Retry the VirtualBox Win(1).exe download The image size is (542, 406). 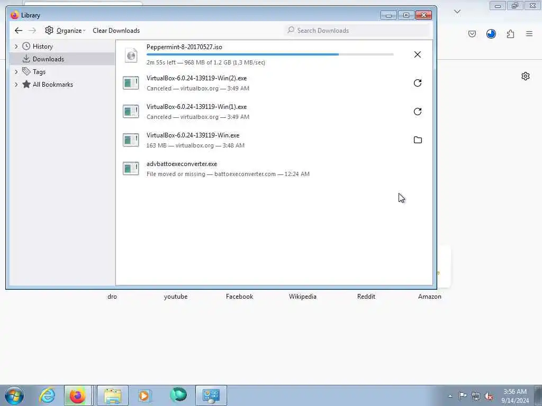point(418,112)
